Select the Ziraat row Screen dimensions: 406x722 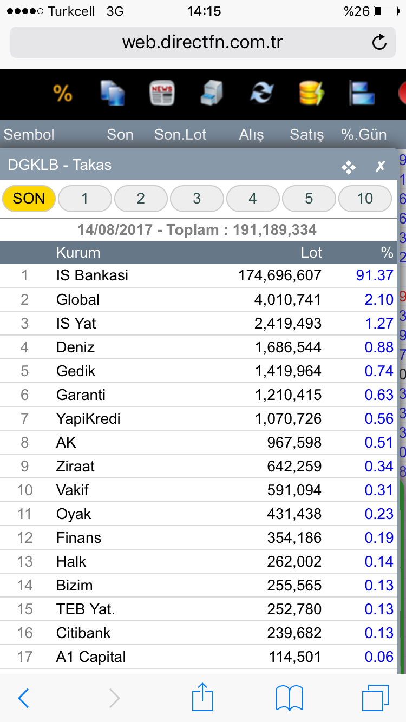point(199,466)
